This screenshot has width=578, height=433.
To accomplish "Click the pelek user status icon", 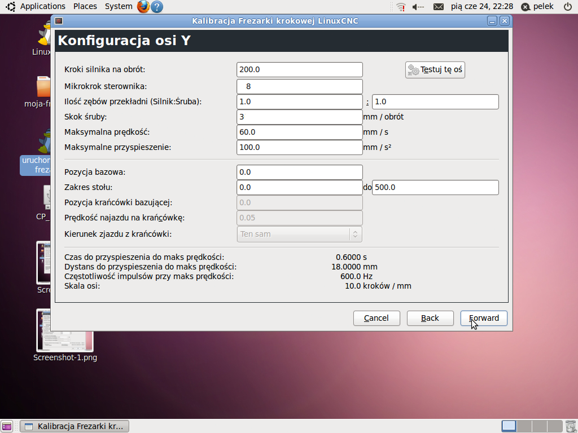I will coord(526,7).
